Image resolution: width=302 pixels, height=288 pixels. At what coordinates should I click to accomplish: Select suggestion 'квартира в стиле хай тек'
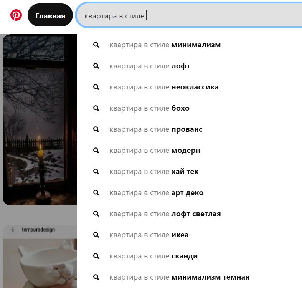(154, 172)
